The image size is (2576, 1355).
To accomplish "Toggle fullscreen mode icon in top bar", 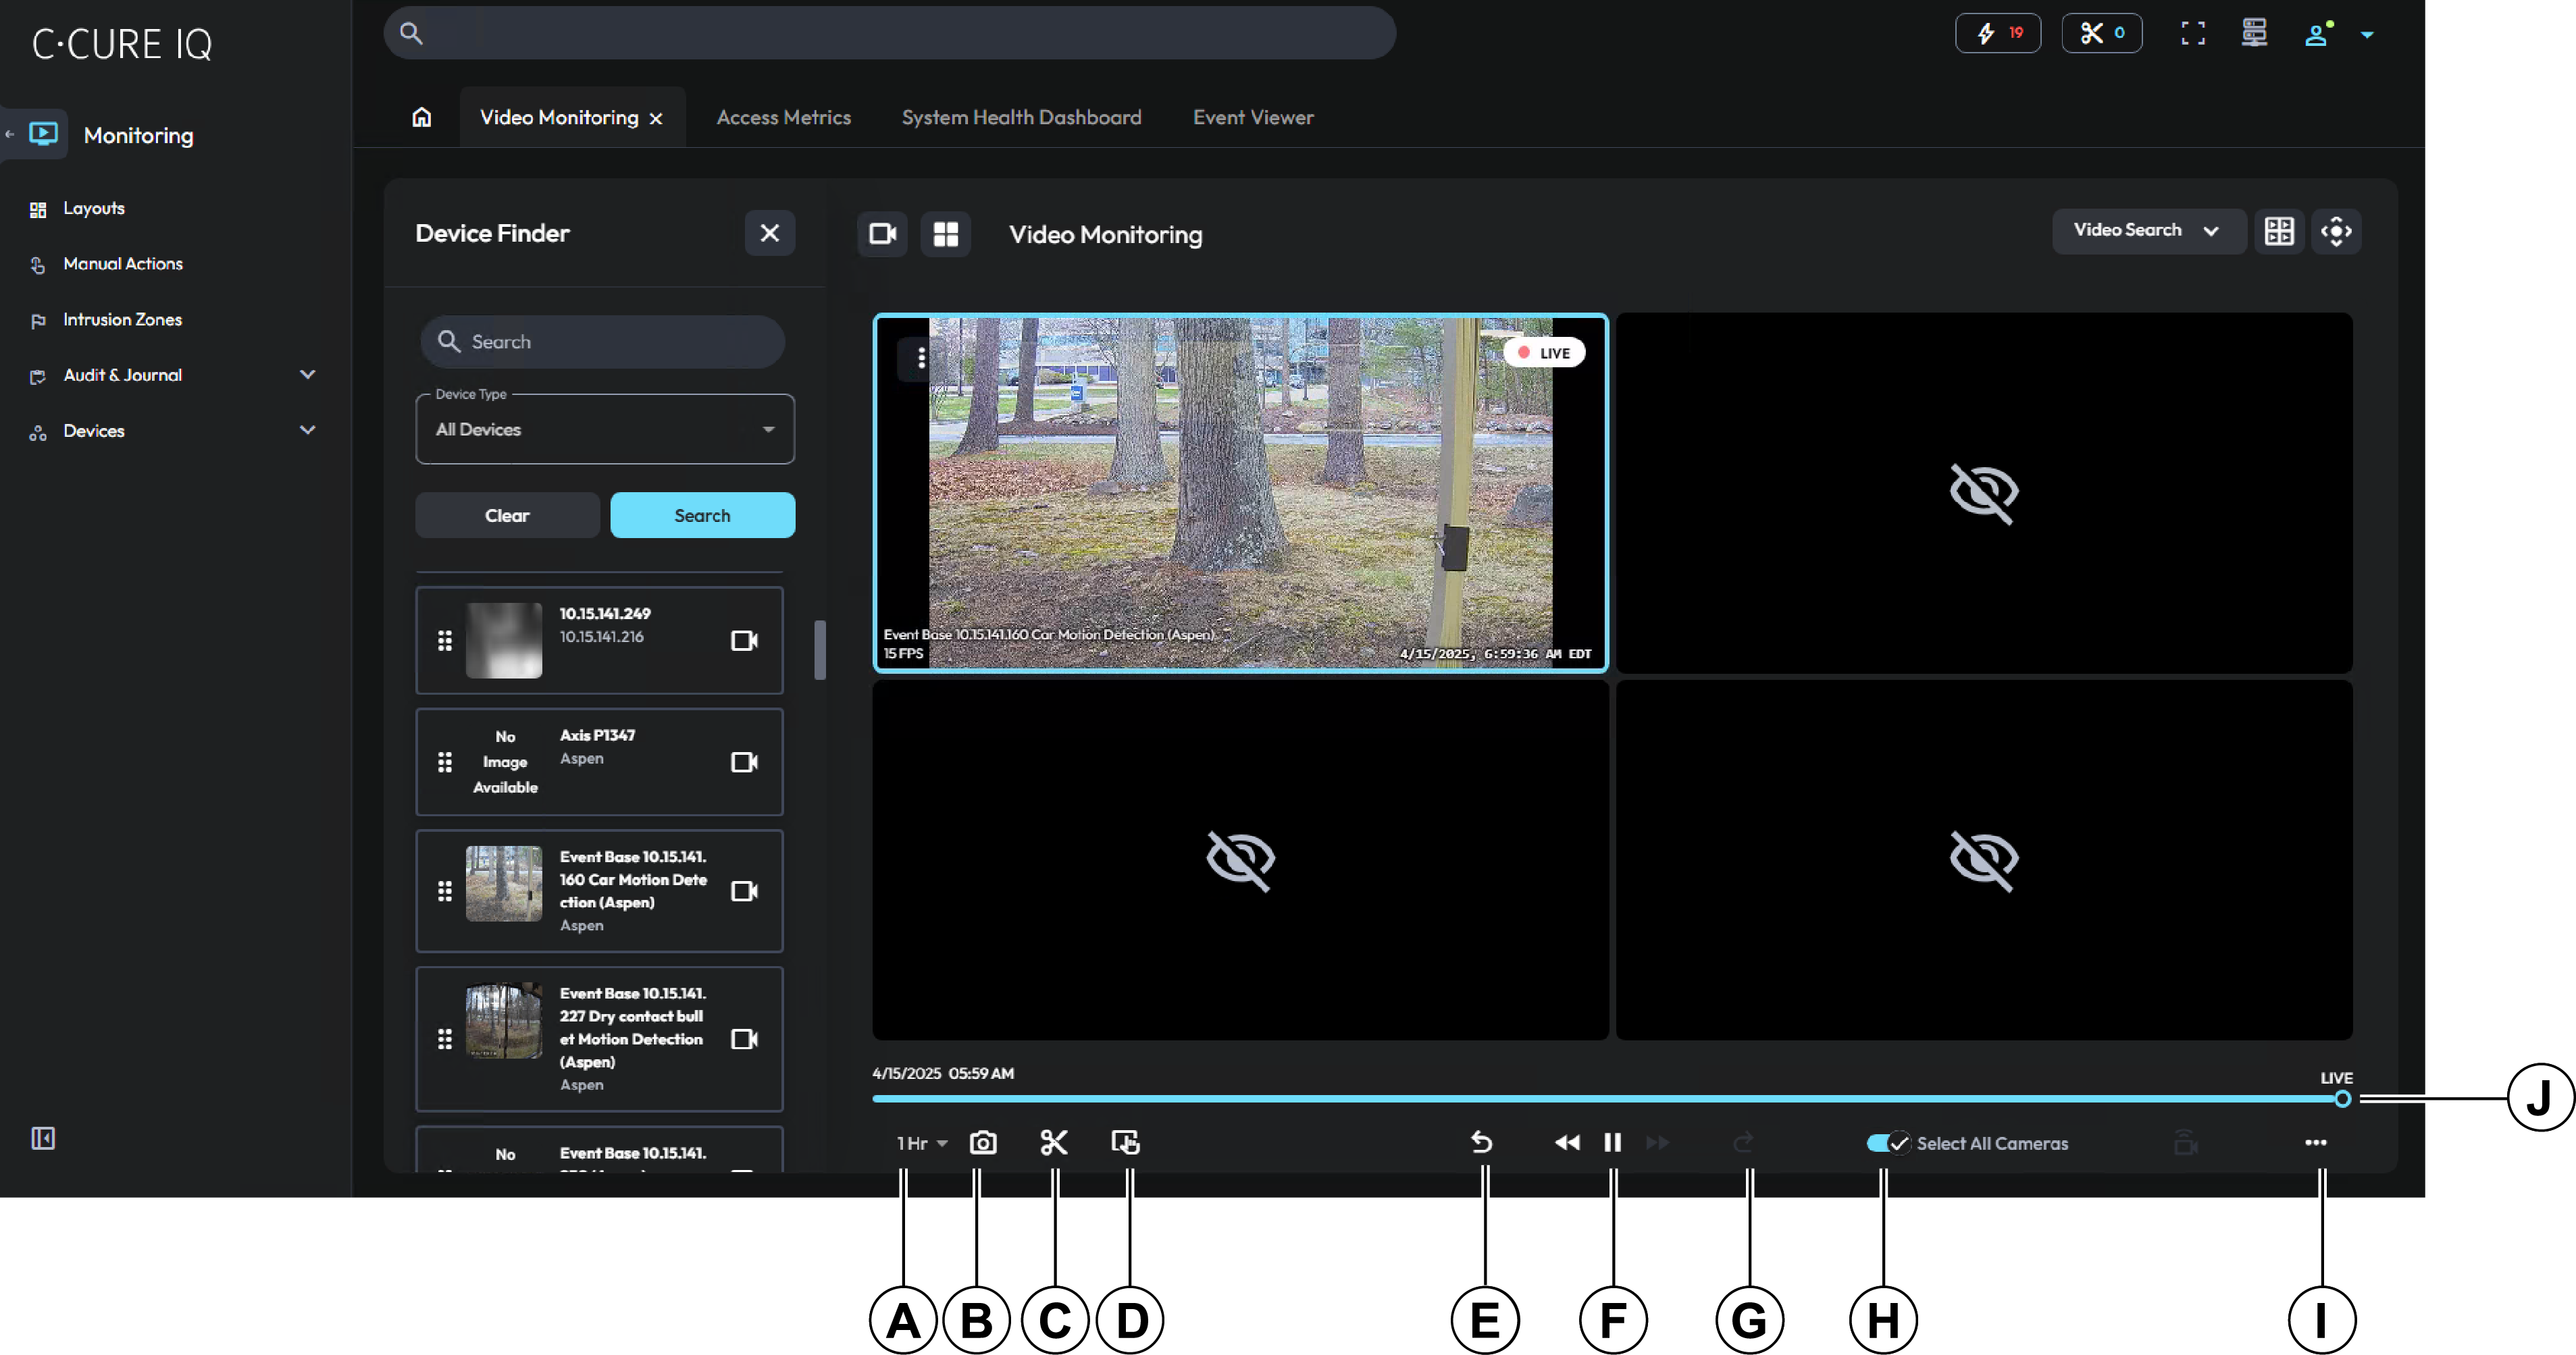I will [x=2193, y=34].
